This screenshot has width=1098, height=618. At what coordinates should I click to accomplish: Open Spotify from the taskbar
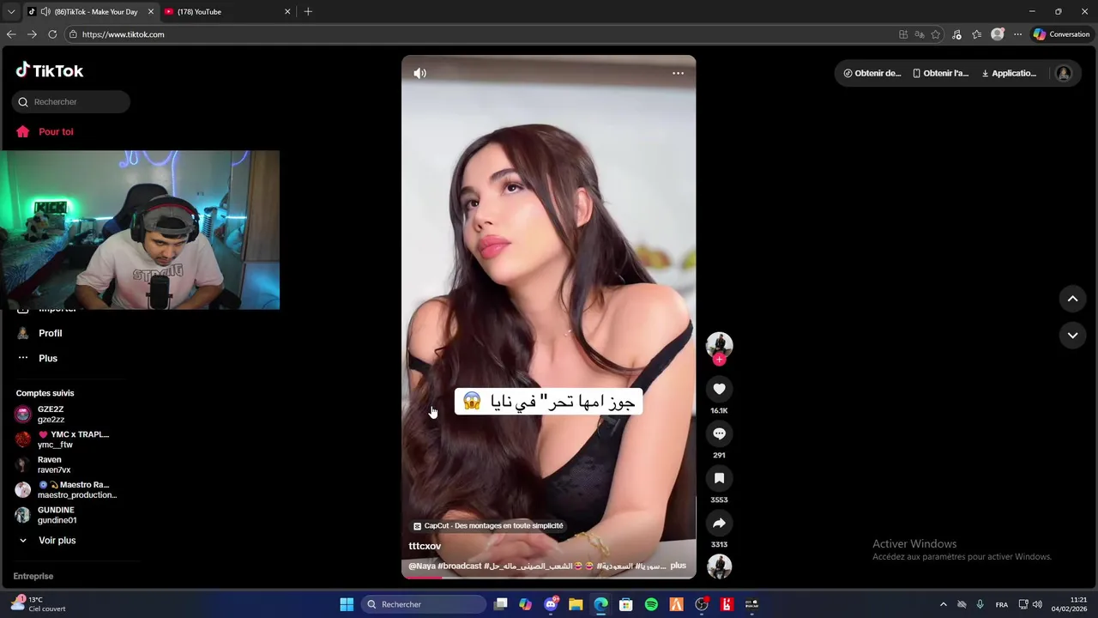tap(651, 605)
